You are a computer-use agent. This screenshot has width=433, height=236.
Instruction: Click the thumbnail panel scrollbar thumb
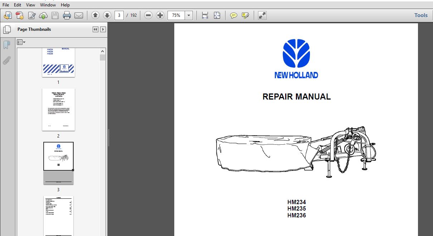click(103, 58)
